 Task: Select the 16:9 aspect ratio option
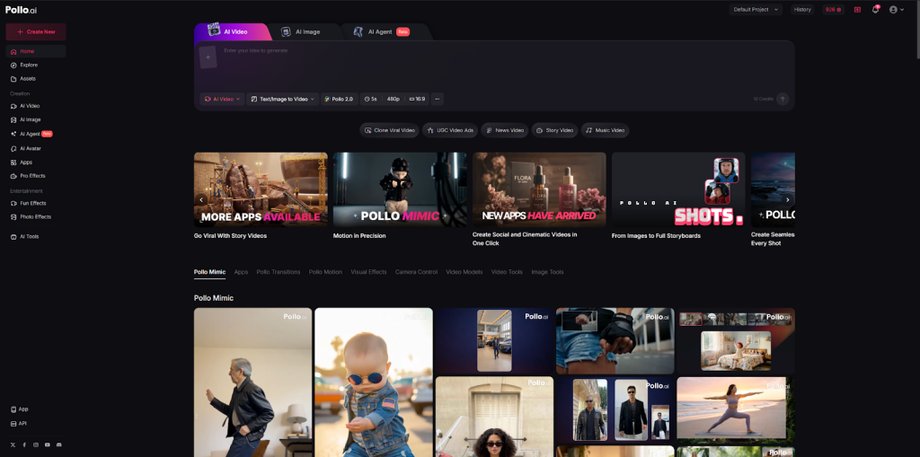coord(418,99)
